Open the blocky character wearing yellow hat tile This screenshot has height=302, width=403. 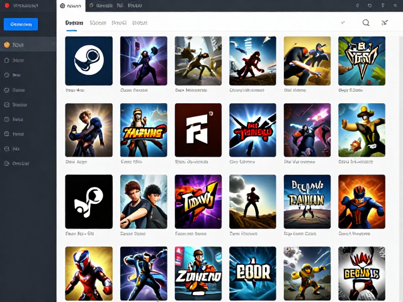click(x=361, y=130)
